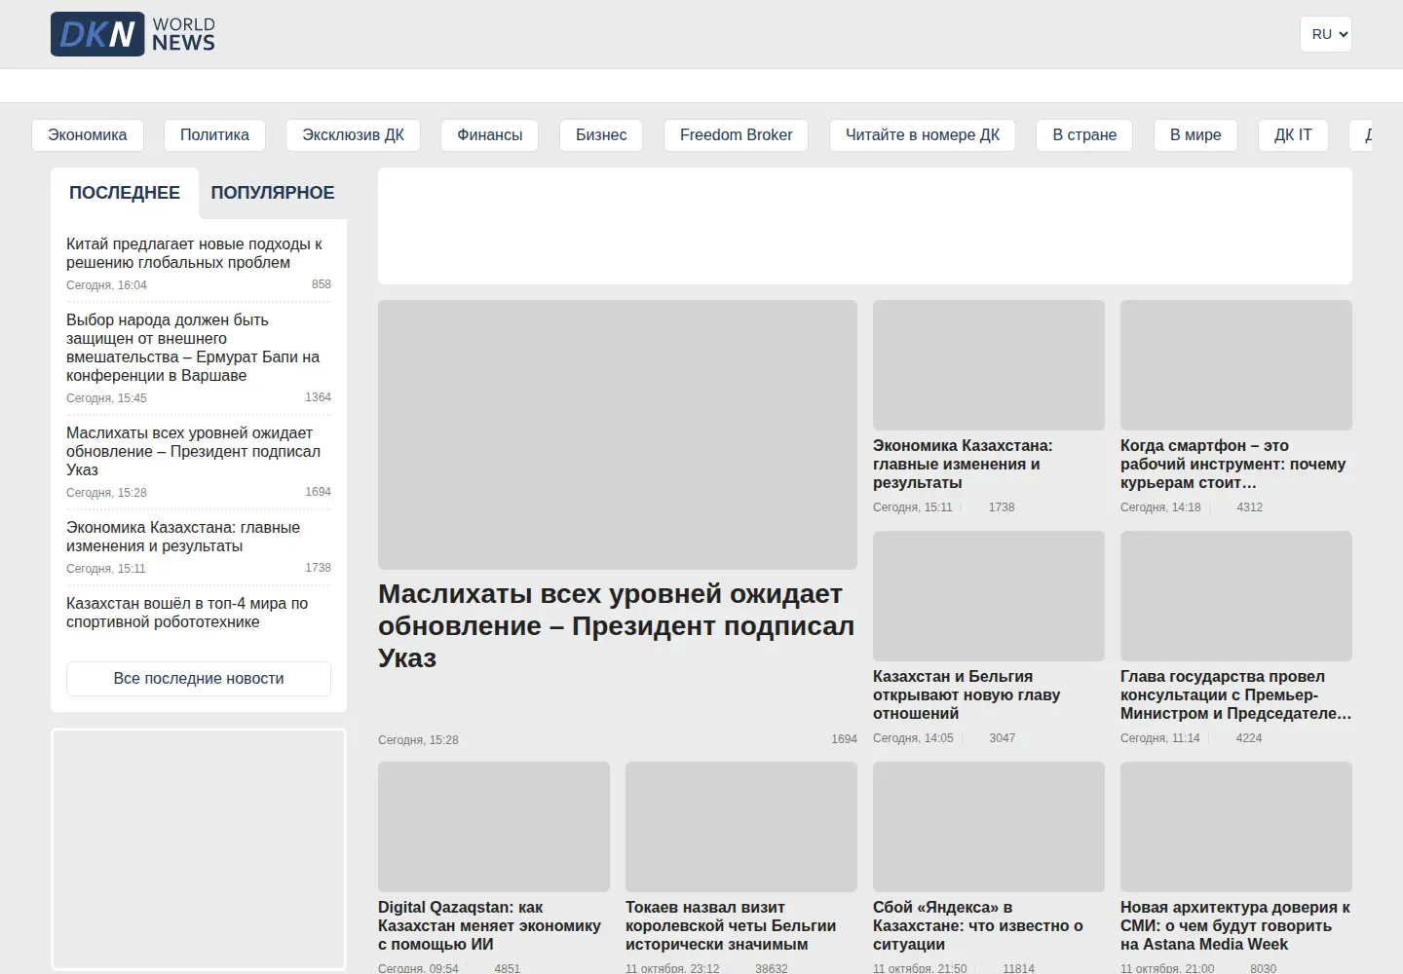Switch to the ПОПУЛЯРНОЕ tab
The image size is (1403, 974).
click(273, 193)
